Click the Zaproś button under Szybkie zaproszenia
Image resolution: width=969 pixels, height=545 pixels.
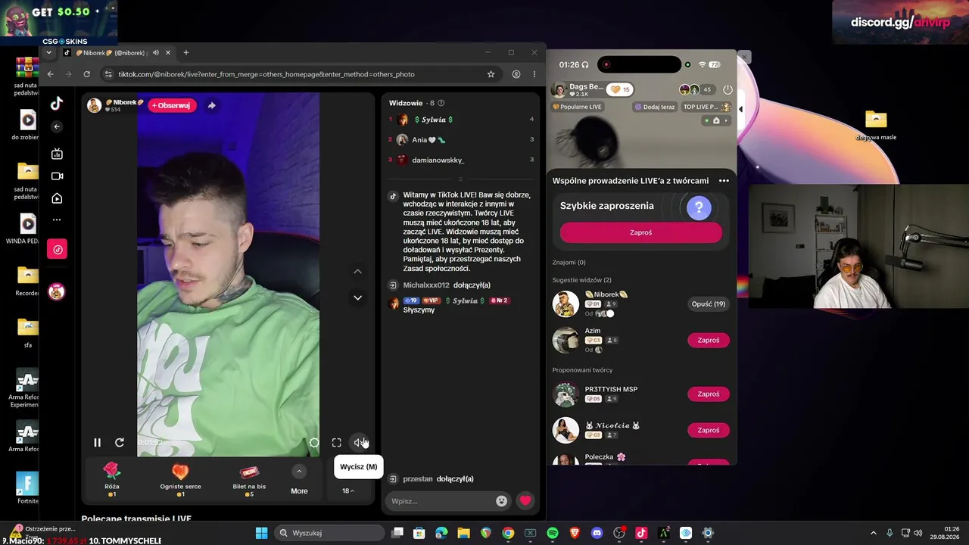640,233
